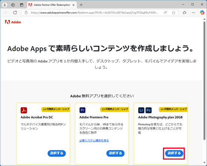Click the Adobe Premiere Pro title
The height and width of the screenshot is (166, 207).
tap(94, 117)
